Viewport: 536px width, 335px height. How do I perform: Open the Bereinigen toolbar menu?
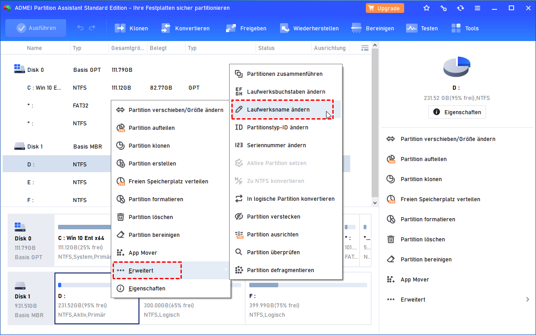[373, 28]
